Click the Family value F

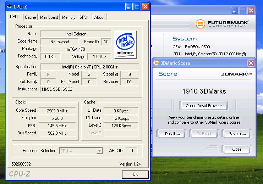point(48,74)
